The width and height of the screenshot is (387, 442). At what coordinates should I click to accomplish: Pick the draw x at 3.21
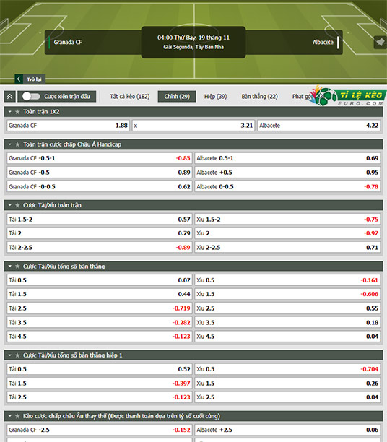(193, 126)
